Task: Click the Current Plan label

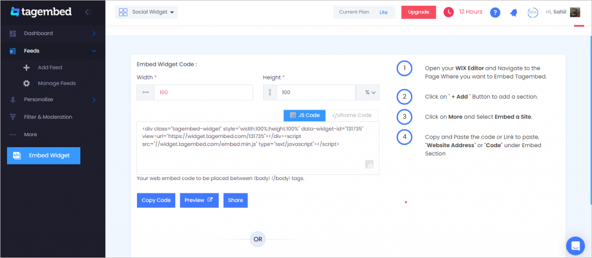Action: (x=354, y=12)
